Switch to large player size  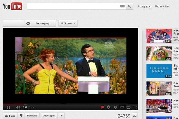(128, 107)
